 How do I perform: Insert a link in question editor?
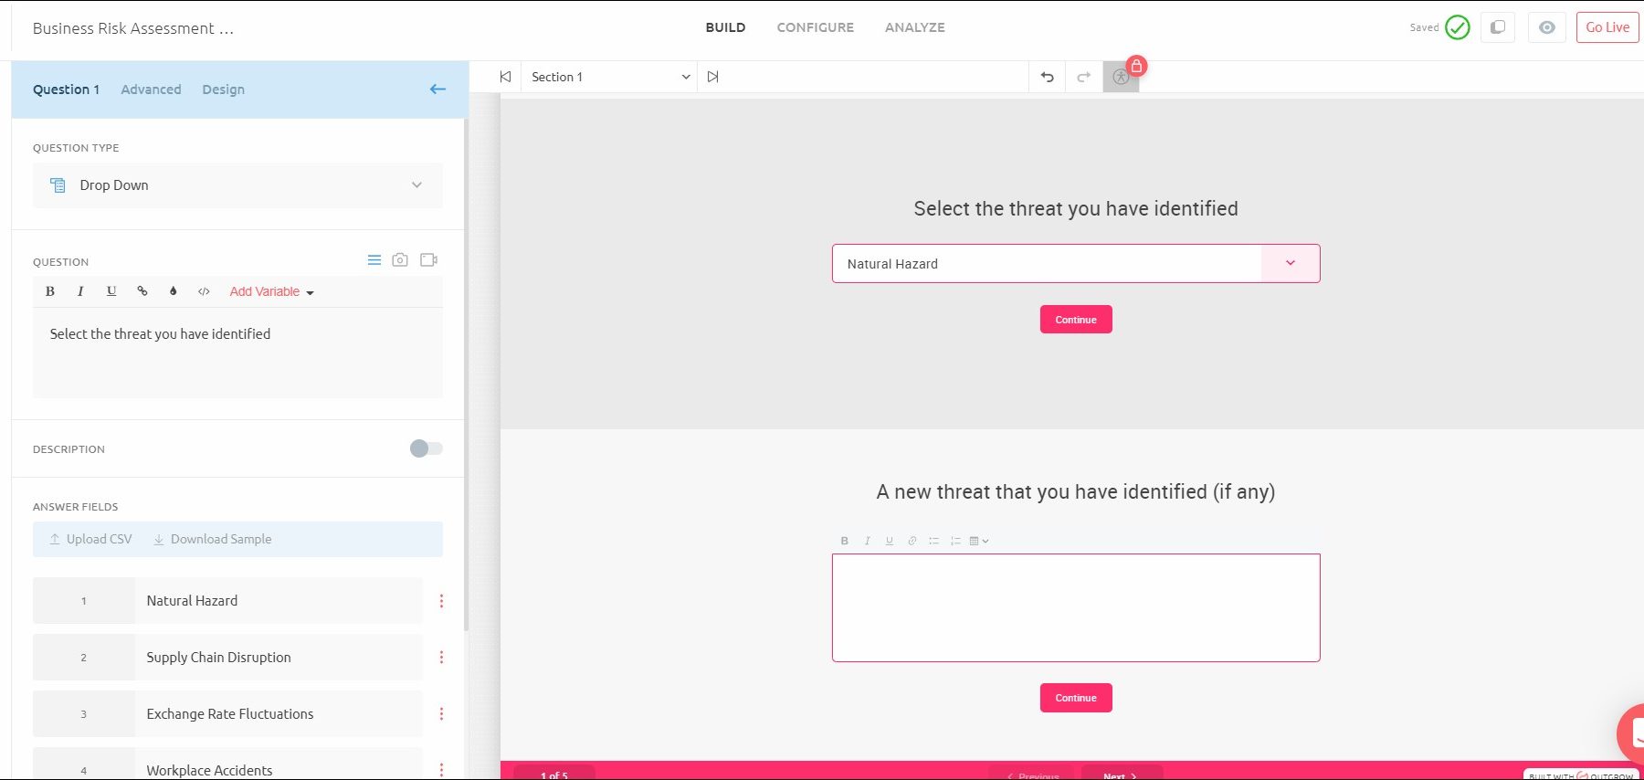pyautogui.click(x=142, y=291)
